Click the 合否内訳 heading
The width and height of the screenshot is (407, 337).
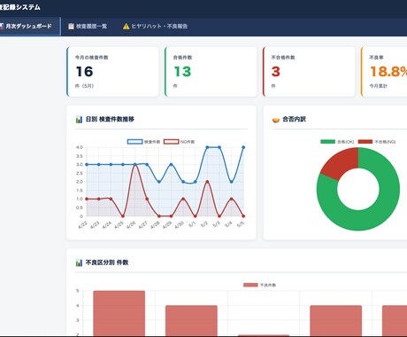point(294,119)
